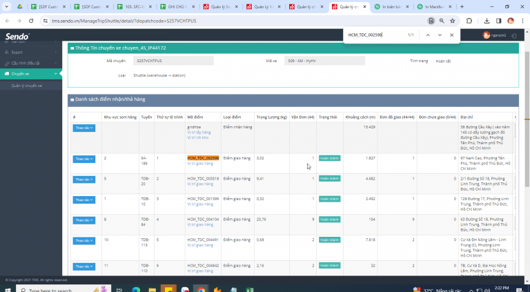Open Vị trí rời kho link

pyautogui.click(x=198, y=137)
